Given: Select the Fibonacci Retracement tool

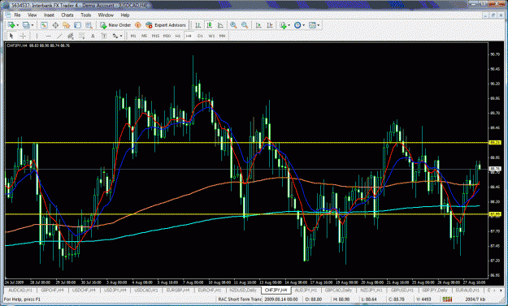Looking at the screenshot, I should (x=81, y=36).
